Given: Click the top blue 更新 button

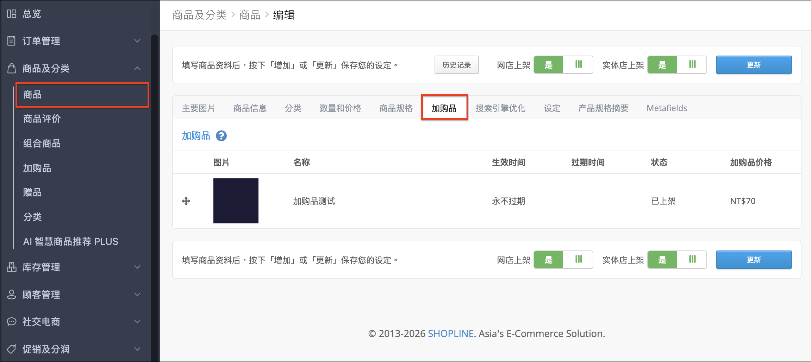Looking at the screenshot, I should (754, 65).
